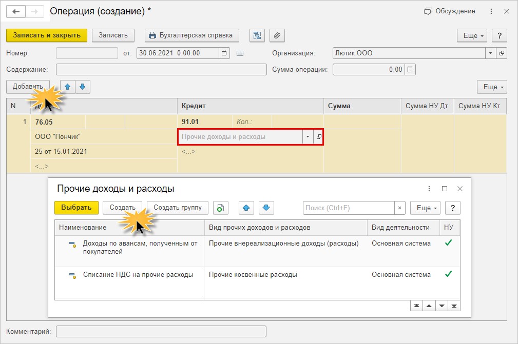Click the open-form icon in subconto field
Screen dimensions: 518x344
318,137
